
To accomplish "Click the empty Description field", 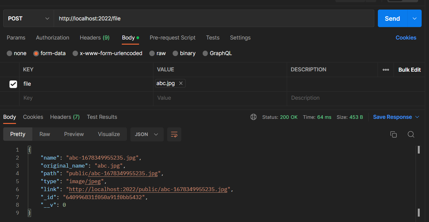I will click(x=355, y=98).
